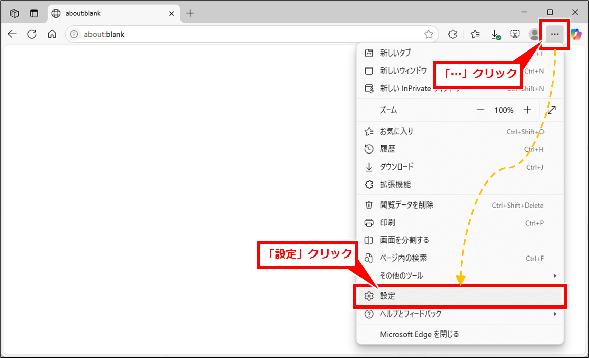This screenshot has width=589, height=358.
Task: Choose 閲覧データを削除 menu item
Action: 460,205
